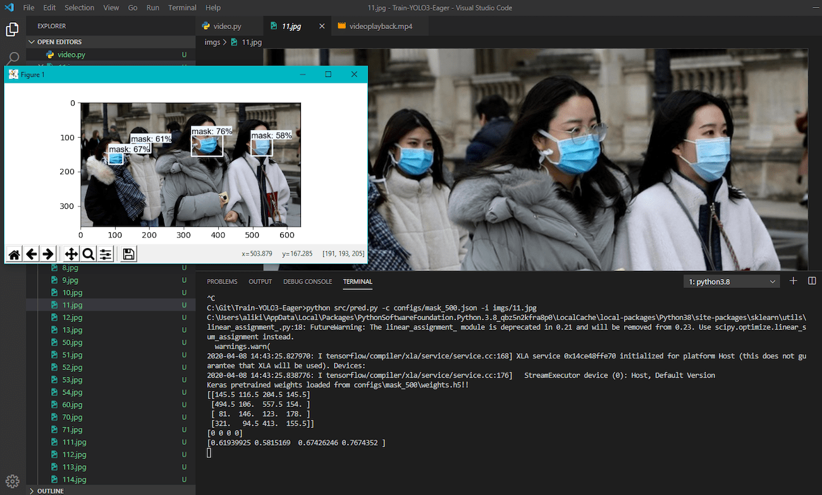
Task: Open the Help menu
Action: (x=213, y=8)
